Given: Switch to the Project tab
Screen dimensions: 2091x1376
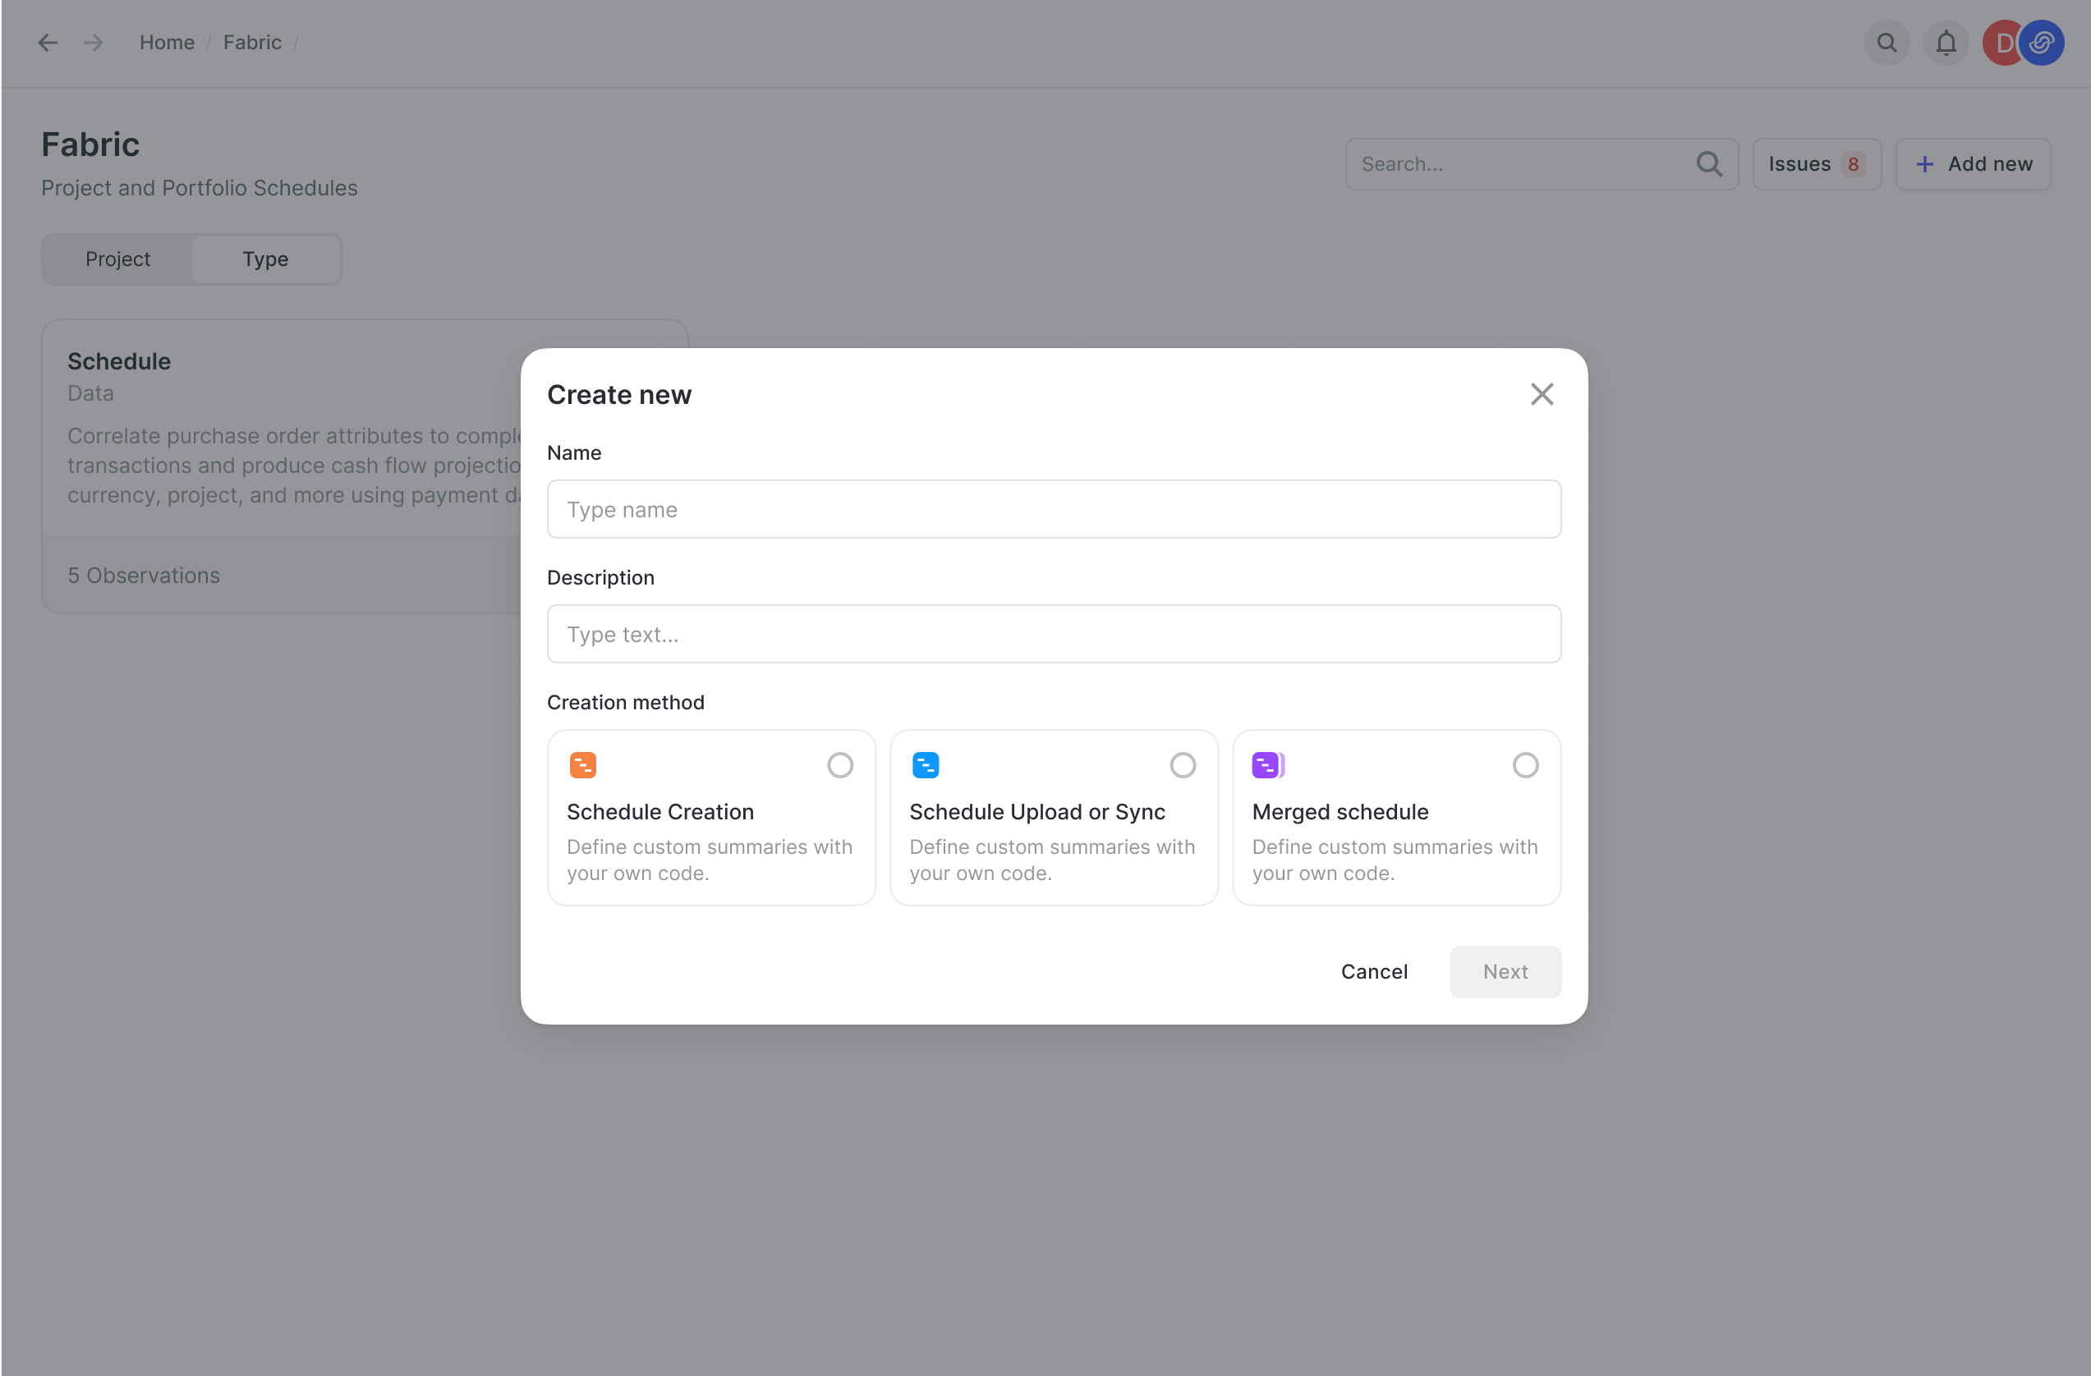Looking at the screenshot, I should tap(117, 259).
